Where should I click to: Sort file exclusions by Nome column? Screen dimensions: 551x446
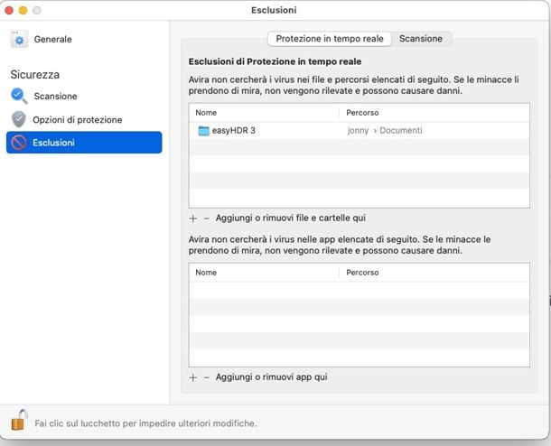pyautogui.click(x=264, y=113)
